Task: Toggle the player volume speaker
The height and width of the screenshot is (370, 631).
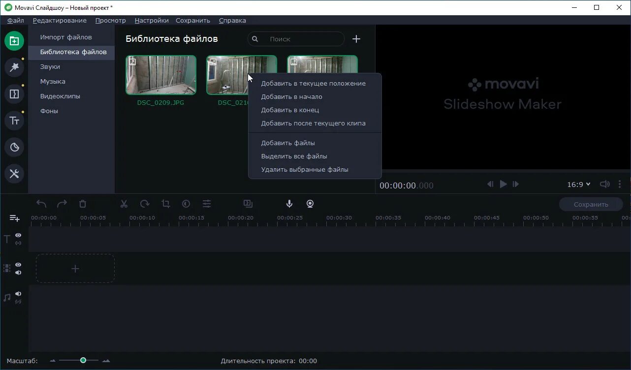Action: (x=604, y=184)
